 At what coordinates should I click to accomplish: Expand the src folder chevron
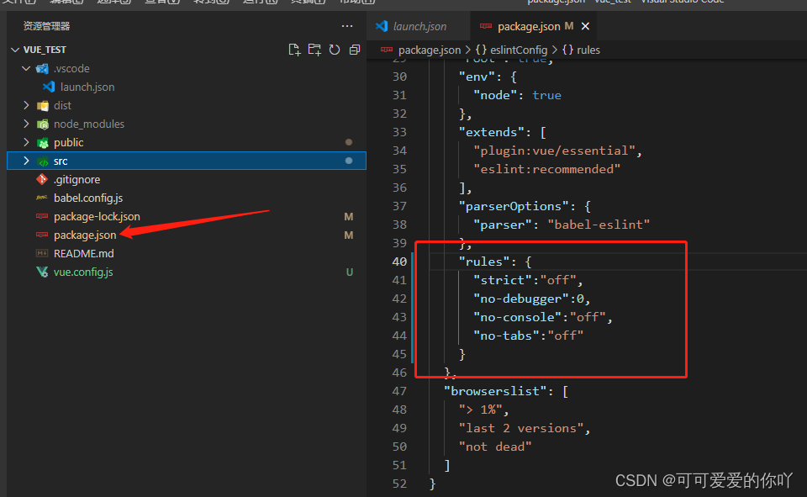pyautogui.click(x=26, y=161)
